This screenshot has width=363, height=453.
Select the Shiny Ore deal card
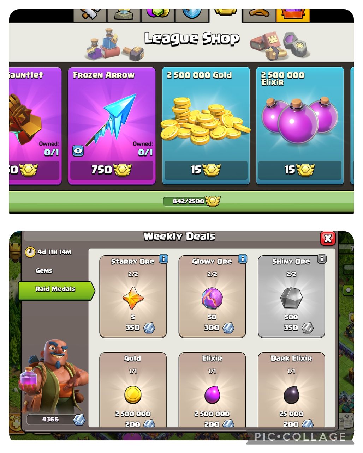pyautogui.click(x=291, y=296)
